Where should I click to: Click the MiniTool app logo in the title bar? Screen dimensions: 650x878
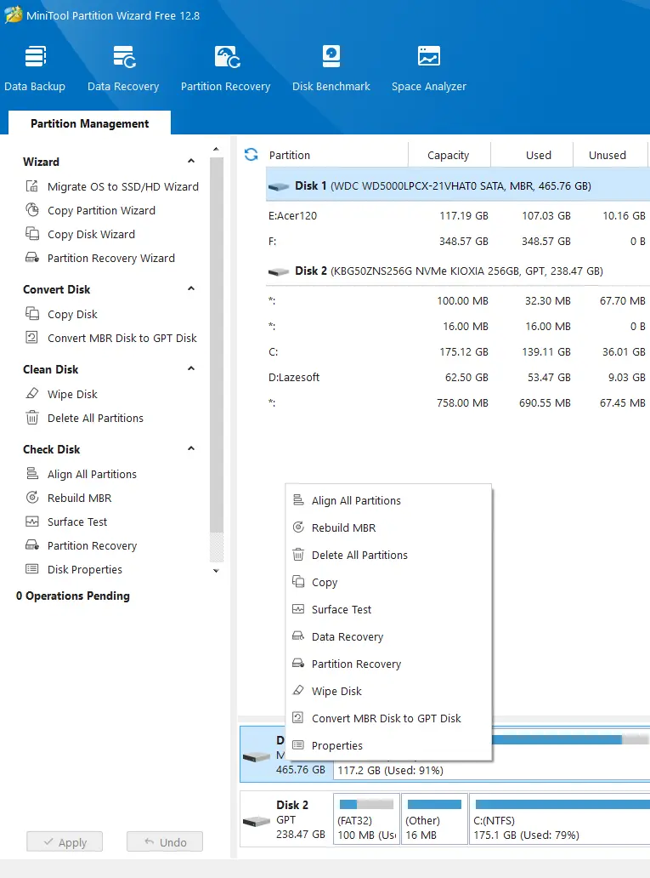13,14
